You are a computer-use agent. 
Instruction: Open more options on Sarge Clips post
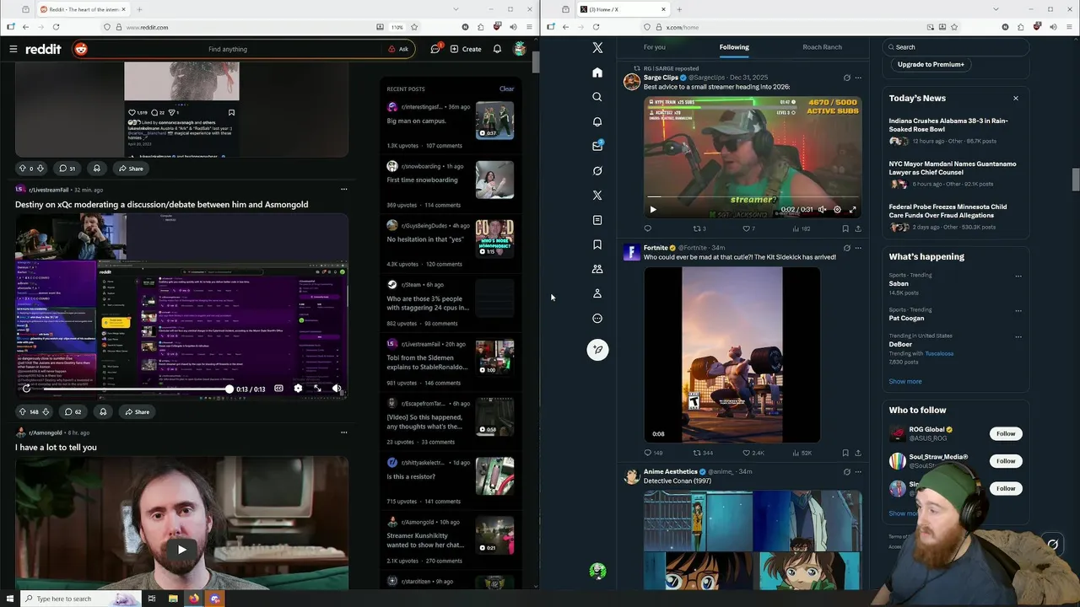coord(858,78)
